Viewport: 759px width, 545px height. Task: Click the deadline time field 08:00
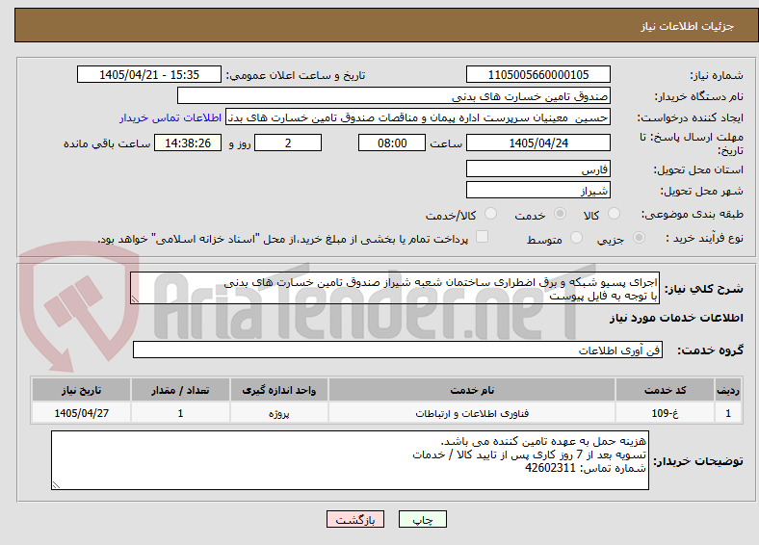click(392, 143)
